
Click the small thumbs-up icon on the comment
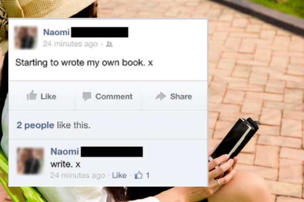click(138, 175)
